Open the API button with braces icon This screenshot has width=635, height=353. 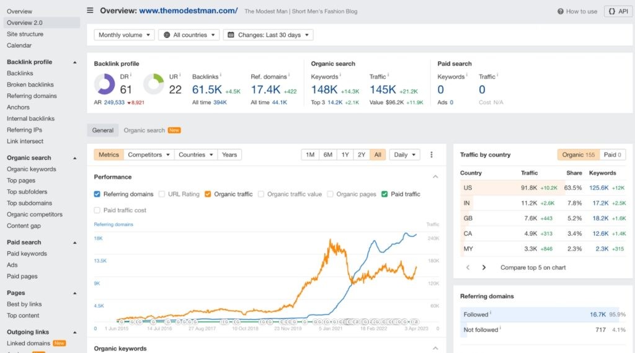click(x=618, y=11)
